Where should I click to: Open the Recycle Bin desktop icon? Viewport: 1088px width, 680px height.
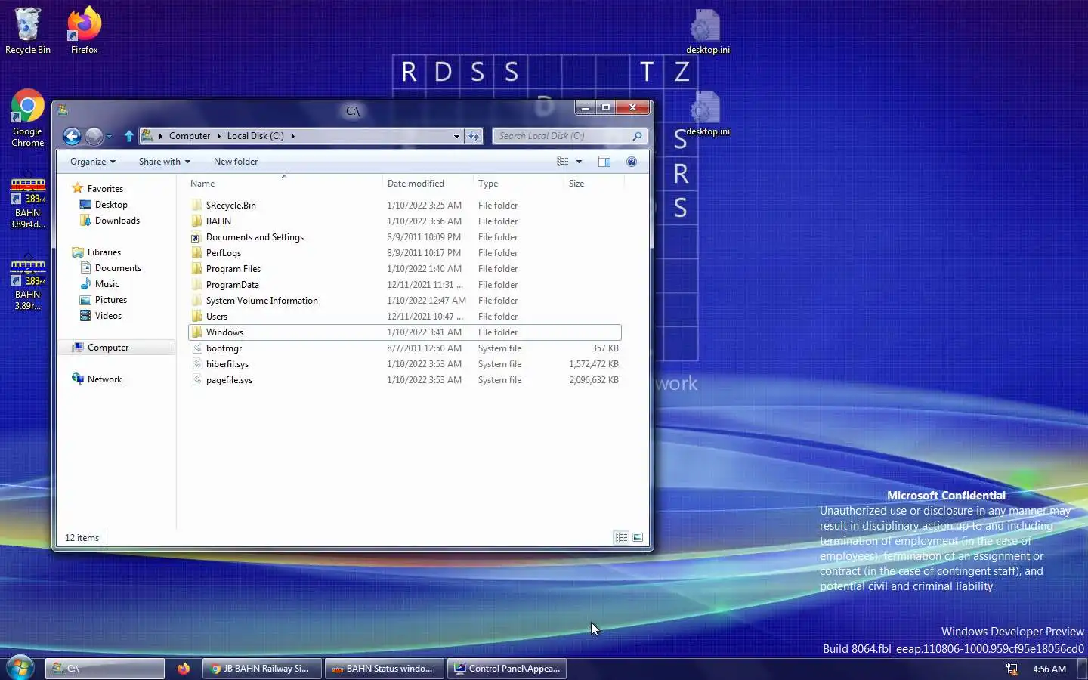coord(28,32)
